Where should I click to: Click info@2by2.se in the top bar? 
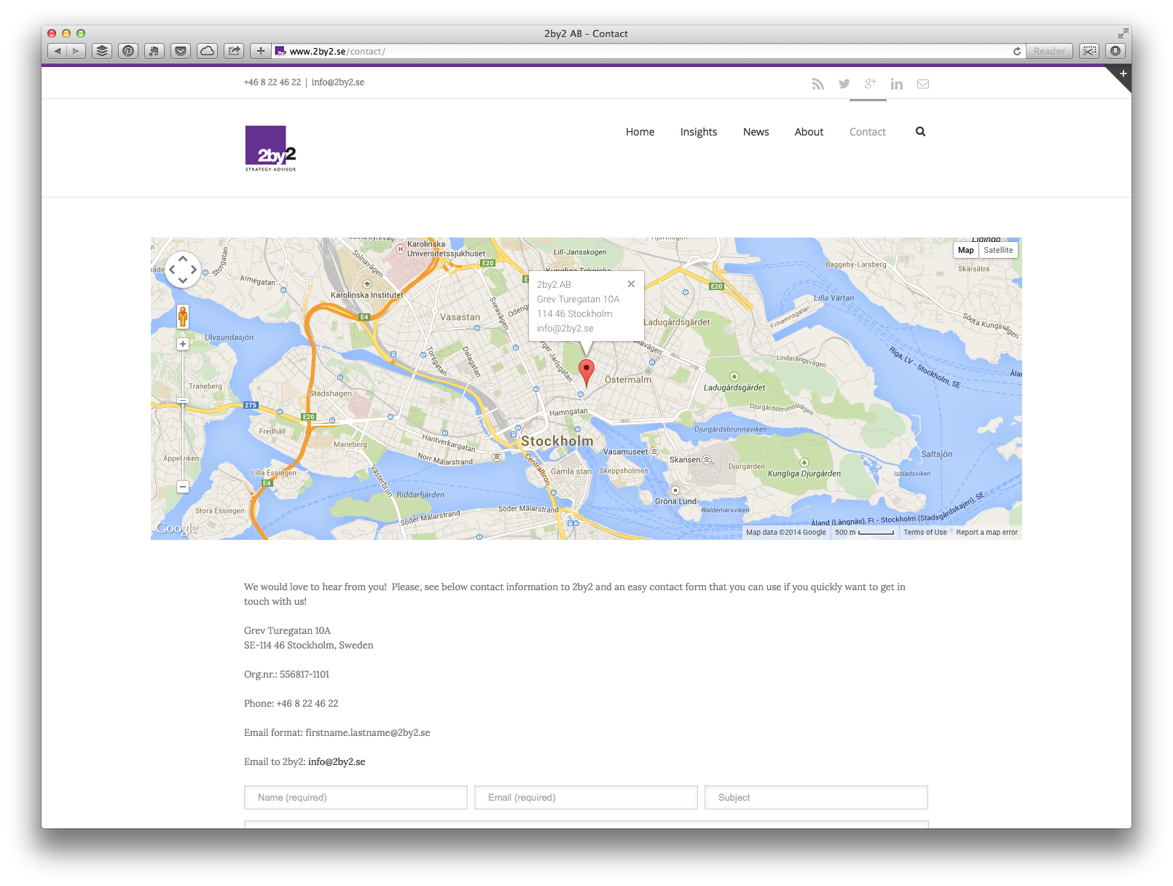338,82
